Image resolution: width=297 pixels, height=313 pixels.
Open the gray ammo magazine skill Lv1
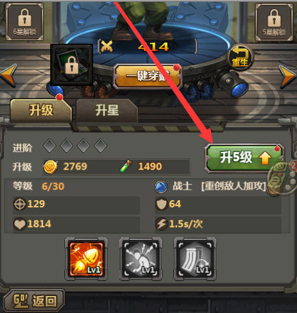click(195, 259)
